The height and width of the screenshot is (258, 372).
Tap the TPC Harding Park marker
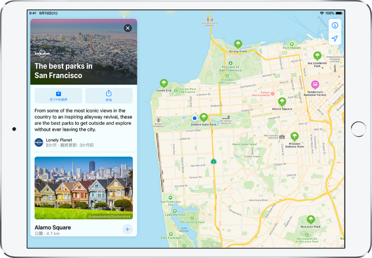192,218
